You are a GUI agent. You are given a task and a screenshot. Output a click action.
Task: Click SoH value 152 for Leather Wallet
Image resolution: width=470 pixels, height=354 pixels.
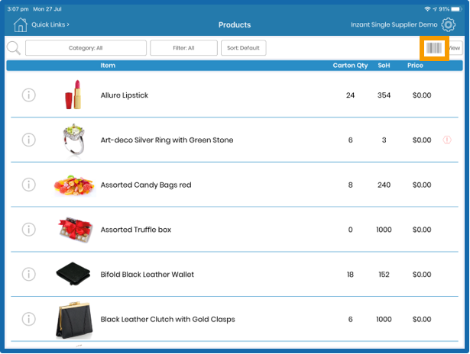tap(384, 275)
